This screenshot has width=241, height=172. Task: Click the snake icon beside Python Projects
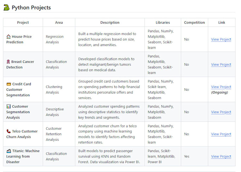(6, 7)
